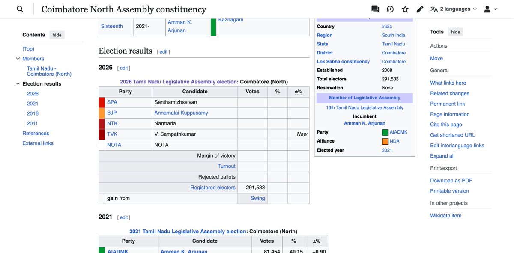This screenshot has width=514, height=253.
Task: Go to Tamil Nadu - Coimbatore (North) entry
Action: [49, 71]
